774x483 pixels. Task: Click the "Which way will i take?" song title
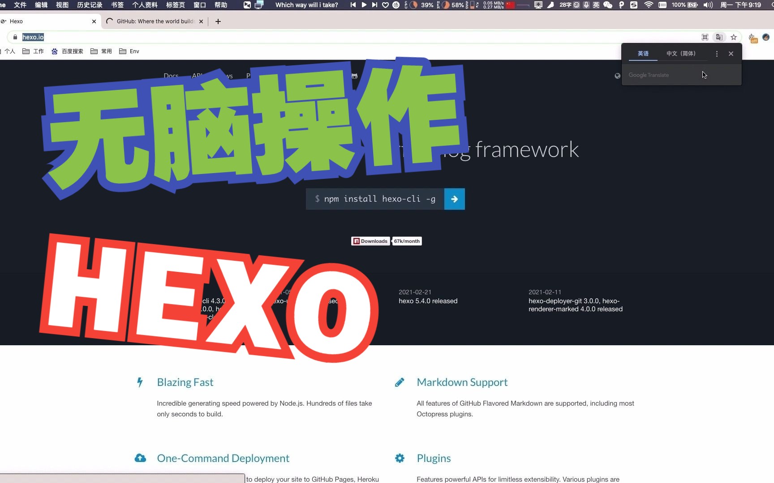coord(307,5)
